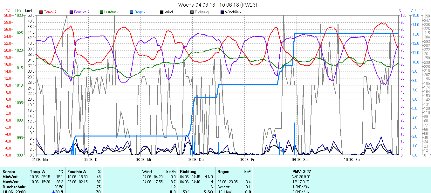
Task: Click the blue temperature trend arrow icon
Action: click(53, 192)
